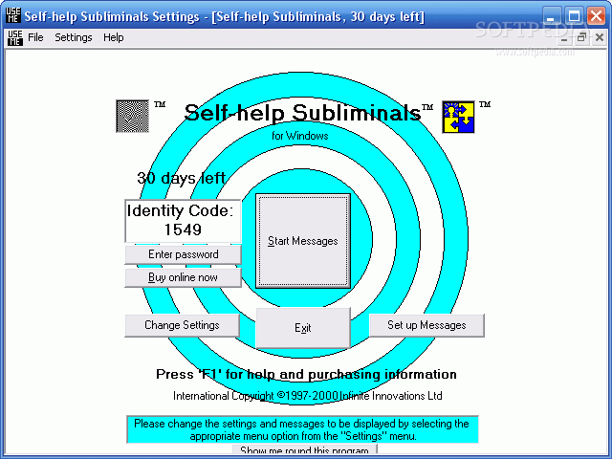Click Show me round this program button

(304, 449)
